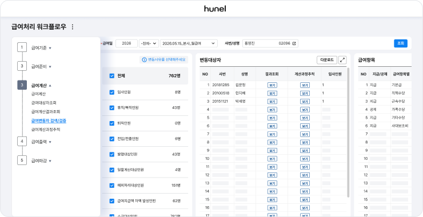Select the highlighted 급여계산 step box
The height and width of the screenshot is (217, 423).
tap(22, 85)
